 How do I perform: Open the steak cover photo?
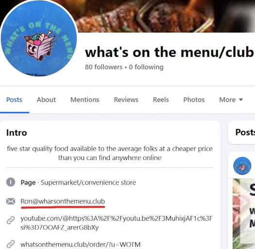[166, 16]
